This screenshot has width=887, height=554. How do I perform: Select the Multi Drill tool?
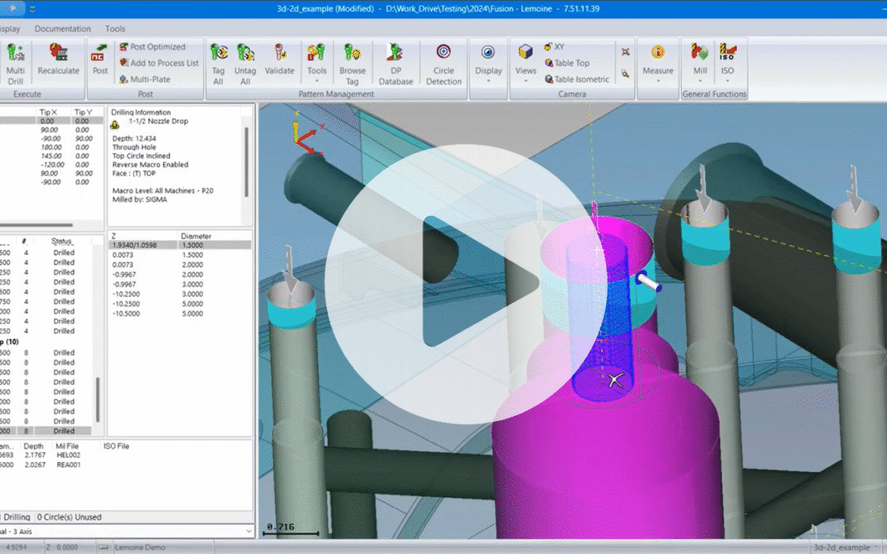coord(16,63)
